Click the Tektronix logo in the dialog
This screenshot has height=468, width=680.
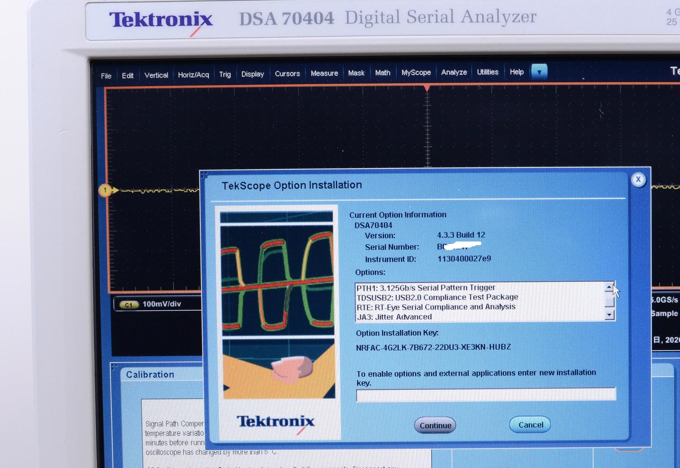tap(276, 422)
